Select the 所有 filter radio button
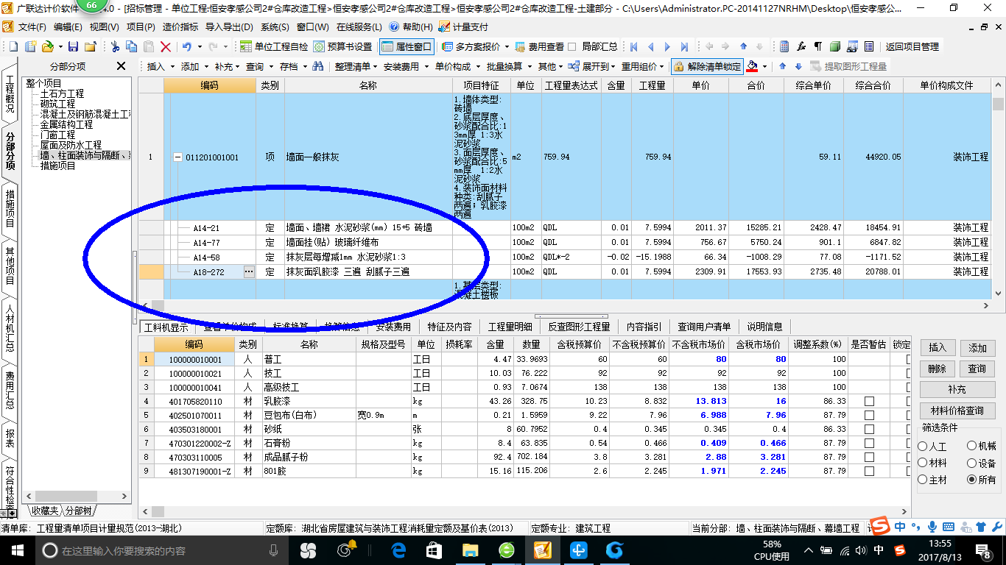This screenshot has height=565, width=1006. click(971, 479)
